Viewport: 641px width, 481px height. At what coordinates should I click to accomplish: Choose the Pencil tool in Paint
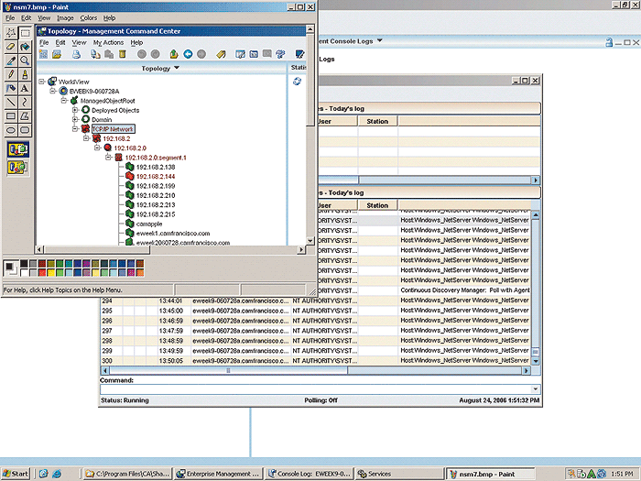click(11, 74)
